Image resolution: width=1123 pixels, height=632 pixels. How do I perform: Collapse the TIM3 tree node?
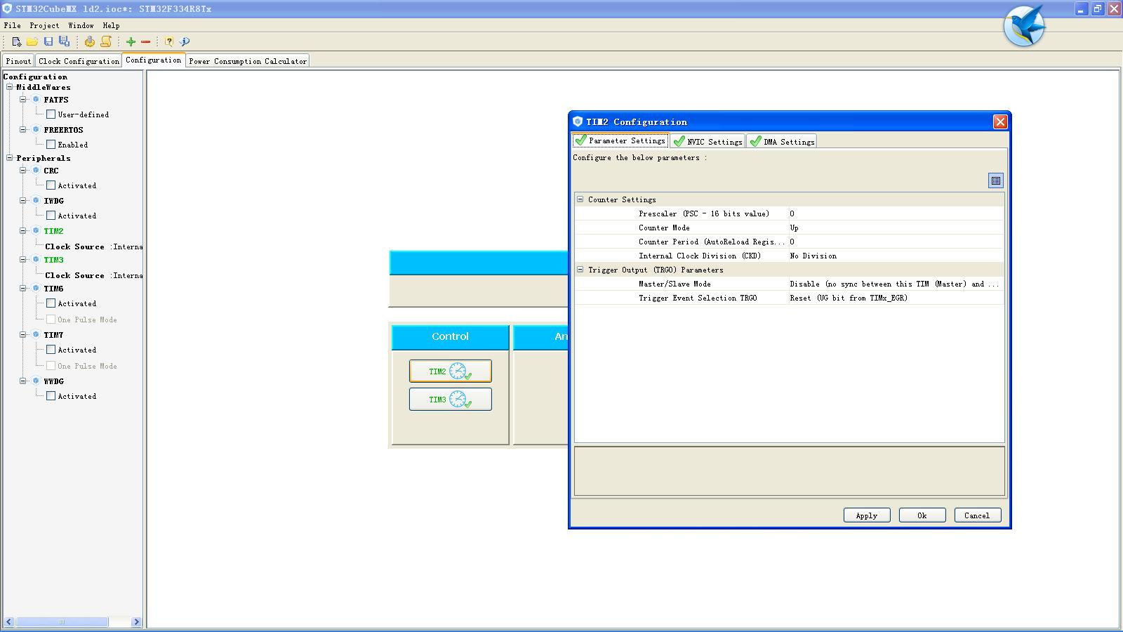pos(23,259)
